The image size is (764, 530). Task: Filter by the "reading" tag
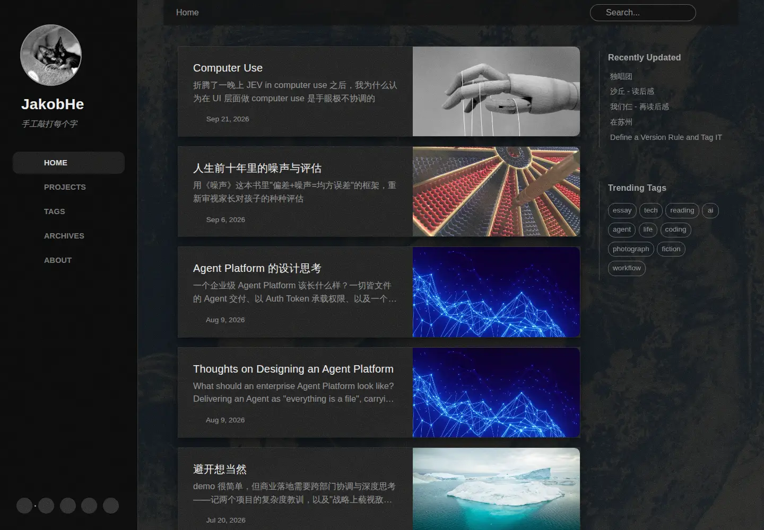pyautogui.click(x=682, y=210)
